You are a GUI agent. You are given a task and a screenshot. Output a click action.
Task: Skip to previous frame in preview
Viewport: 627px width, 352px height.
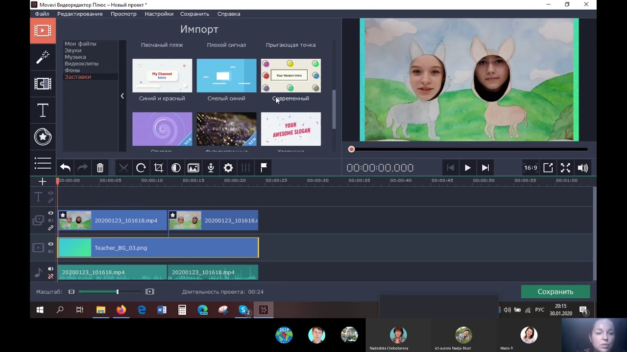(450, 168)
